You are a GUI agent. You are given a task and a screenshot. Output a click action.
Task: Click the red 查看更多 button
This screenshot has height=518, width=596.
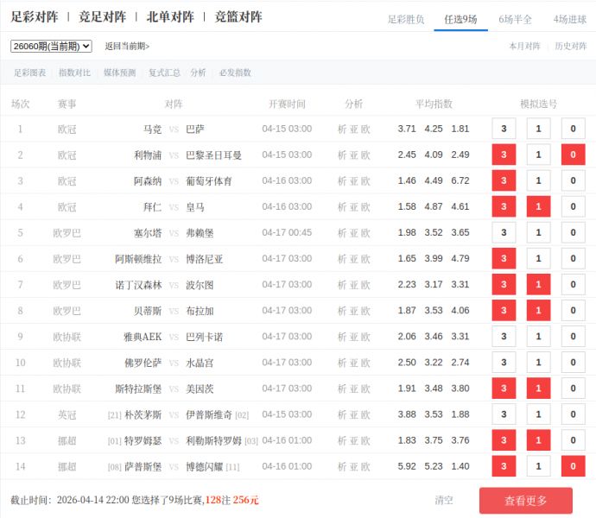525,501
